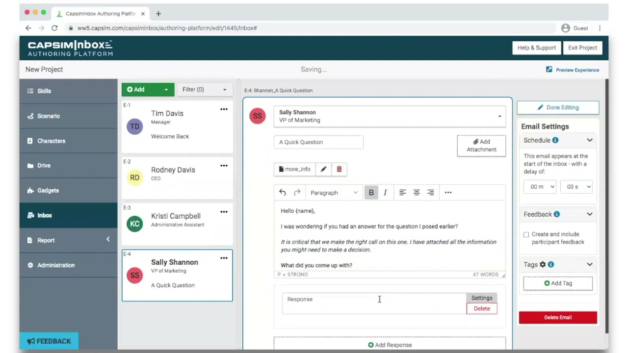Click the Help & Support button
This screenshot has width=628, height=353.
[x=537, y=48]
